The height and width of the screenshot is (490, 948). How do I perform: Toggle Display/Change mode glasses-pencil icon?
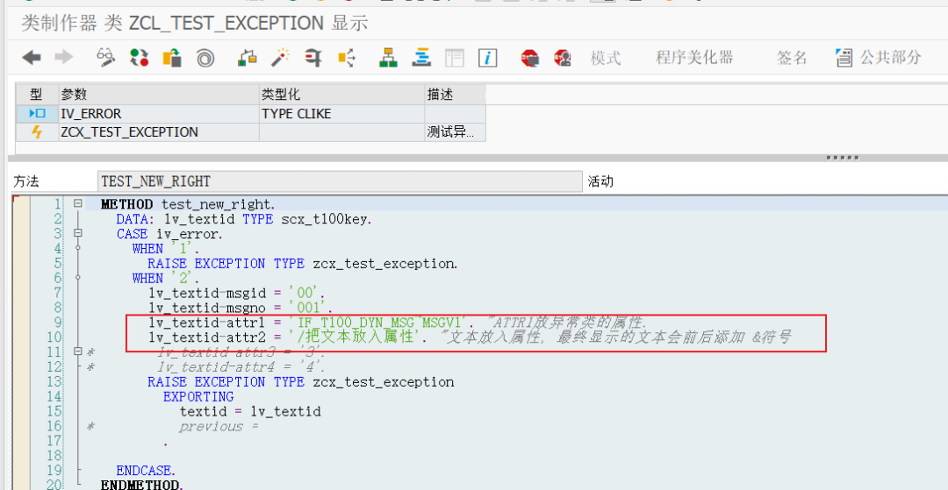point(106,58)
